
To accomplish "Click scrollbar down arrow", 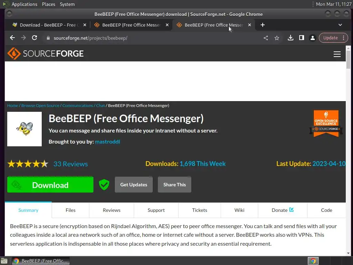I will [x=348, y=253].
